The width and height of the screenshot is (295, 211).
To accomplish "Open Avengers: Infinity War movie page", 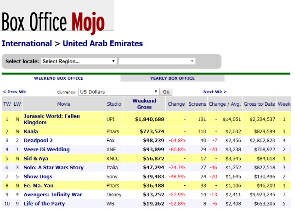I will click(53, 195).
